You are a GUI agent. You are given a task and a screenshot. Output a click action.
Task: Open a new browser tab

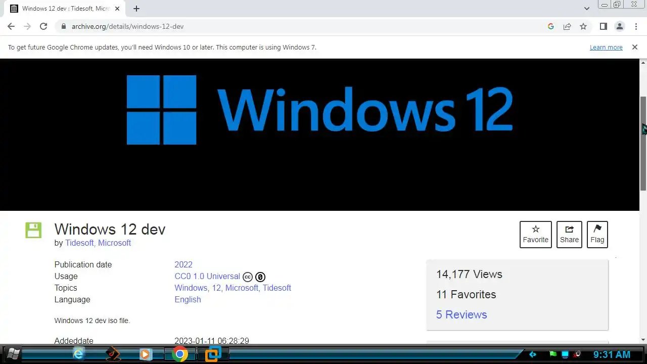coord(136,9)
